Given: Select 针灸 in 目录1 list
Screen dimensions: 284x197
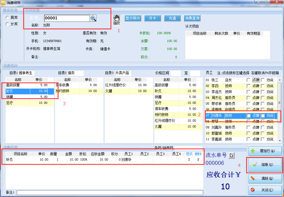Looking at the screenshot, I should pos(30,91).
